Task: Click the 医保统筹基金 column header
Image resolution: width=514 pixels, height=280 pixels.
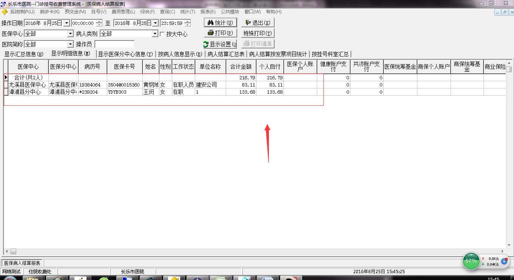Action: (x=400, y=67)
